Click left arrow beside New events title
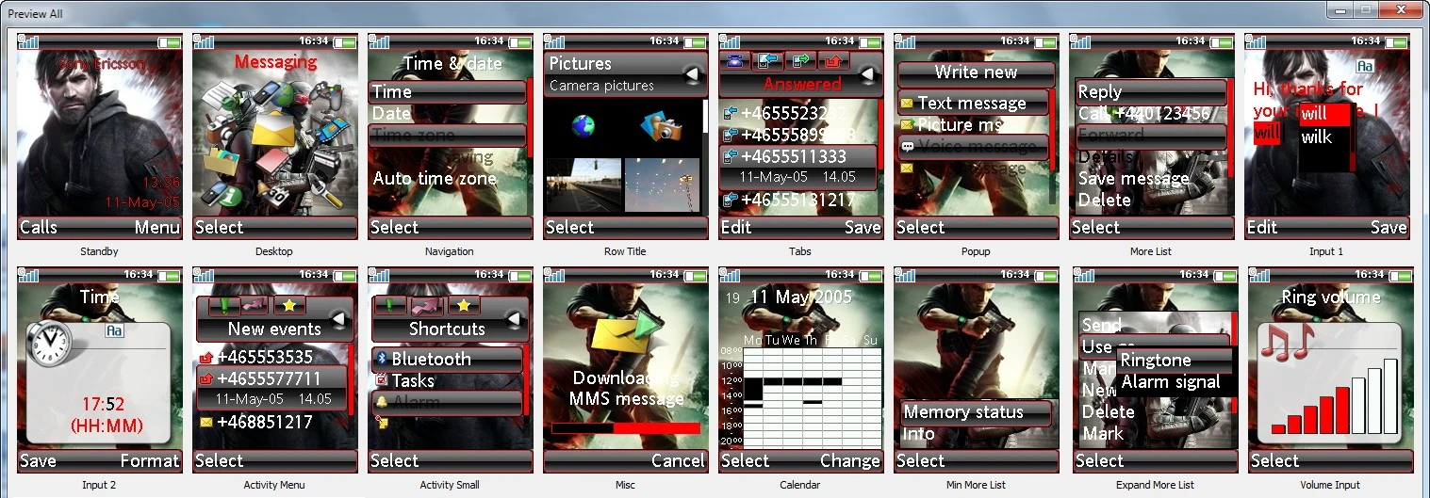1430x498 pixels. point(340,319)
